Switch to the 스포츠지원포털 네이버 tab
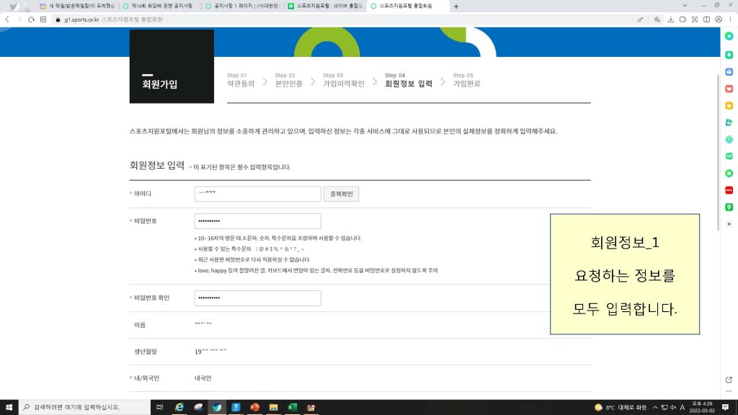The height and width of the screenshot is (415, 738). pyautogui.click(x=324, y=6)
